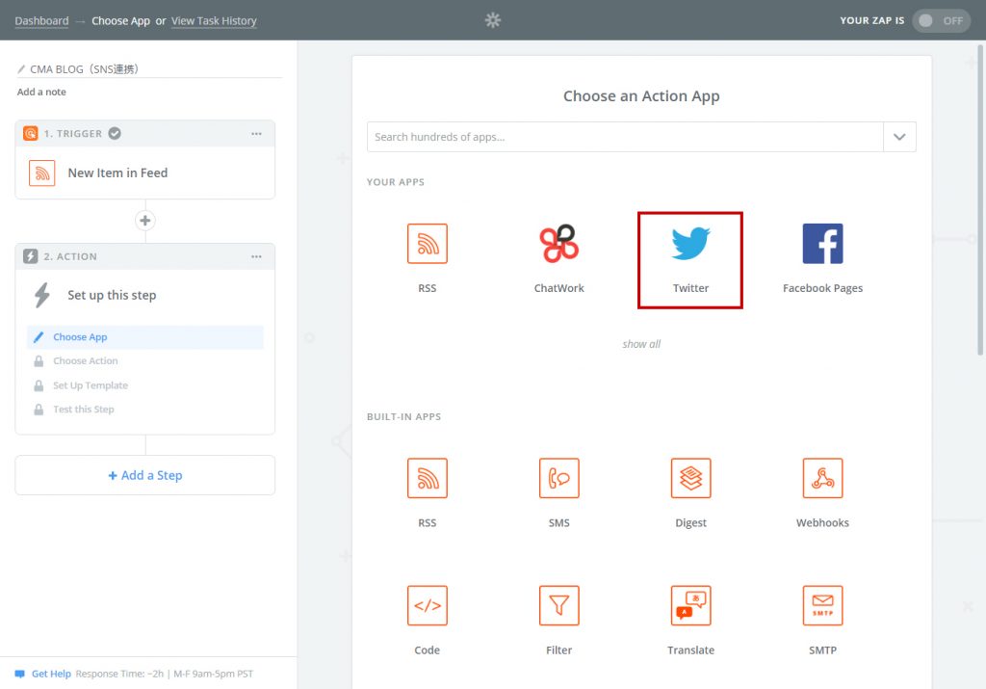Screen dimensions: 986x689
Task: Choose the ChatWork app icon
Action: point(558,245)
